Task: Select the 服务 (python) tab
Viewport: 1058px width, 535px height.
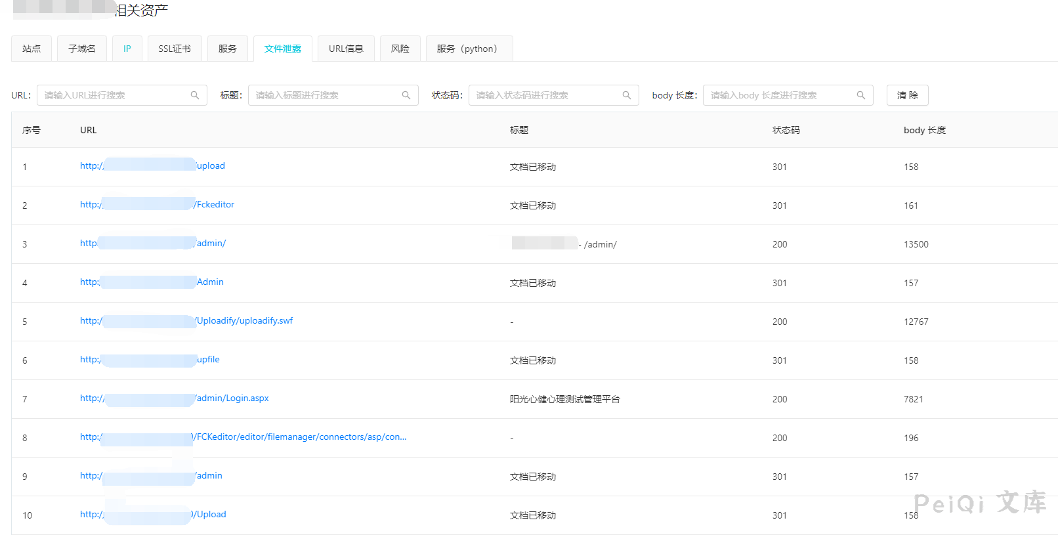Action: [469, 49]
